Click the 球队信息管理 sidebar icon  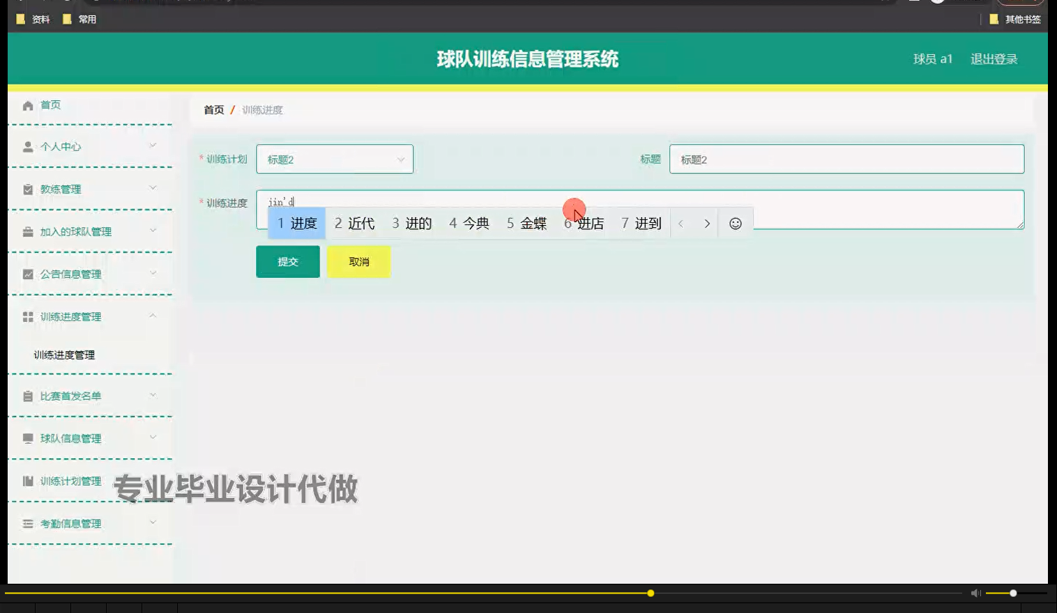[x=27, y=438]
